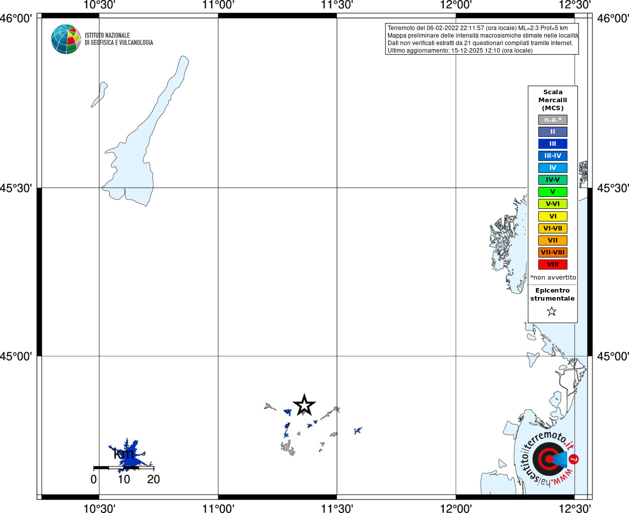Screen dimensions: 629x513
Task: Select the n.a.* gray legend swatch
Action: (553, 120)
